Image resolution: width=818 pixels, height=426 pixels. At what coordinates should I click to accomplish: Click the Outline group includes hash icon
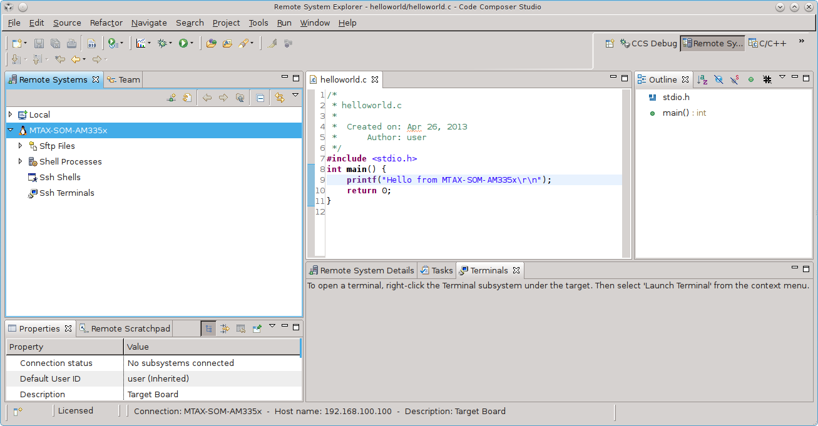pyautogui.click(x=767, y=79)
